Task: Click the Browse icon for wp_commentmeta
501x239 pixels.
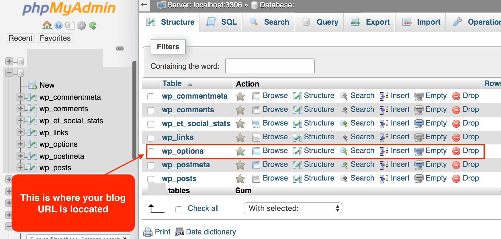Action: [256, 96]
